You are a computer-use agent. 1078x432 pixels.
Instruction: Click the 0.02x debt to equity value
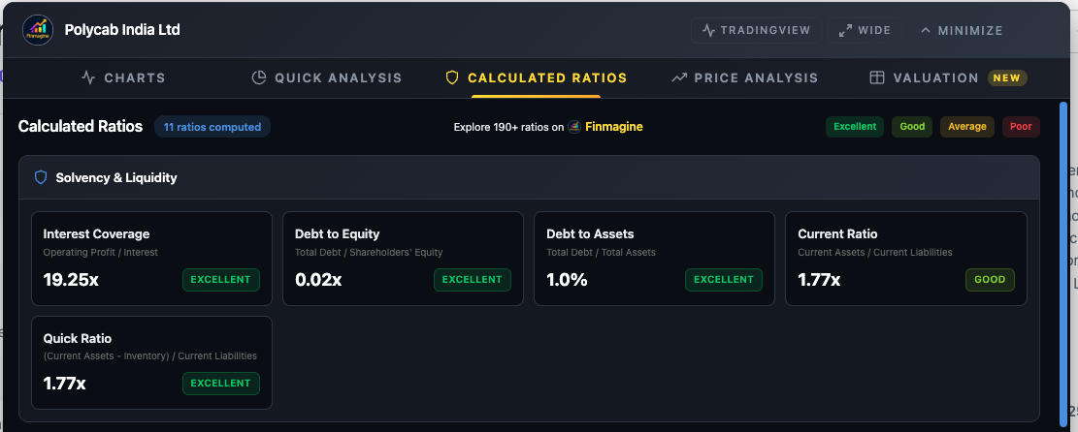pos(318,280)
